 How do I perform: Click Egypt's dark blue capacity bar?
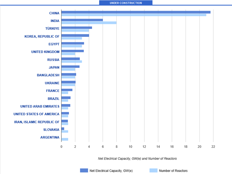73,43
